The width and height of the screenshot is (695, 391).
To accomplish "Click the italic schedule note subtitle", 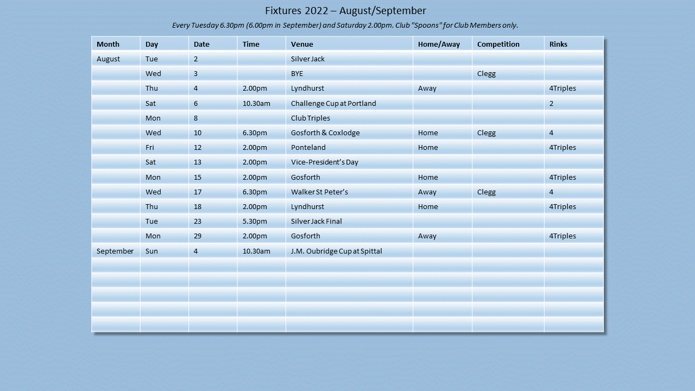I will point(345,25).
